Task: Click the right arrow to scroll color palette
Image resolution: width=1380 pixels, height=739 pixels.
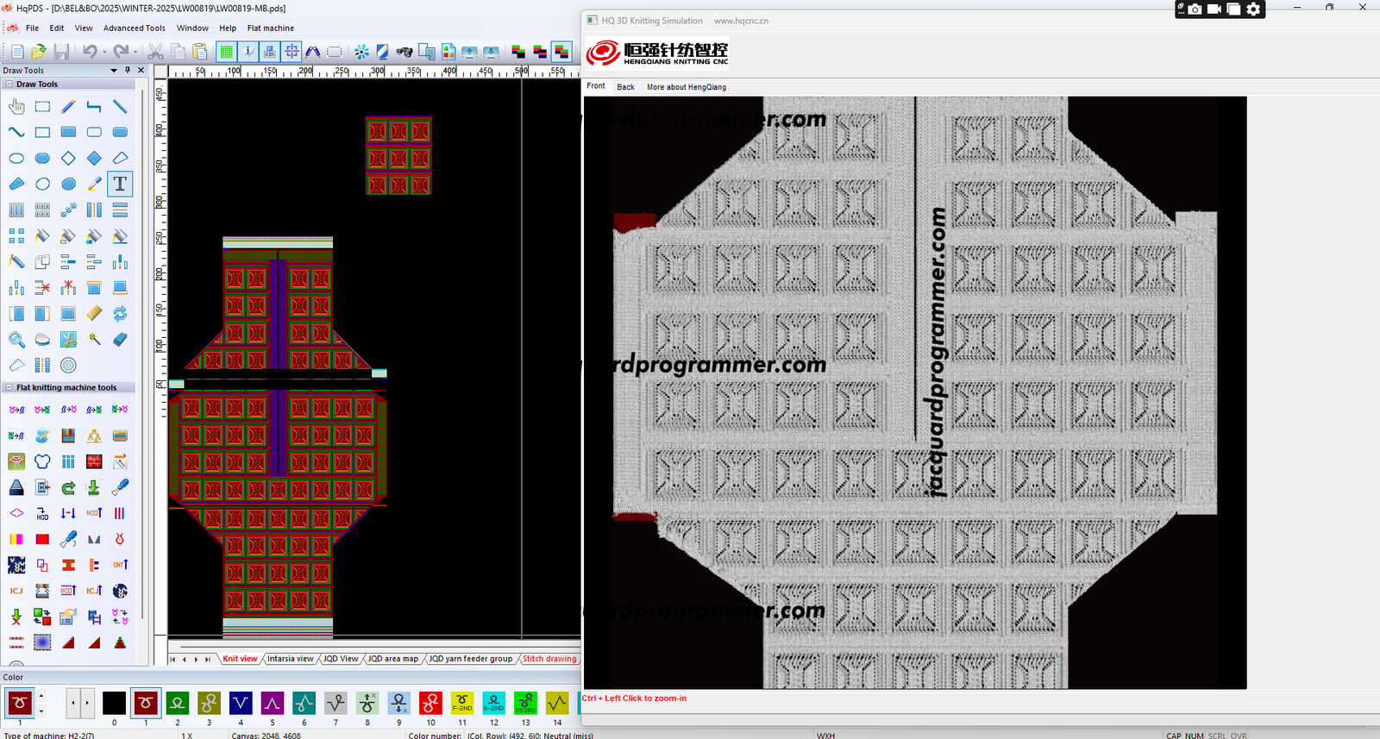Action: tap(87, 704)
